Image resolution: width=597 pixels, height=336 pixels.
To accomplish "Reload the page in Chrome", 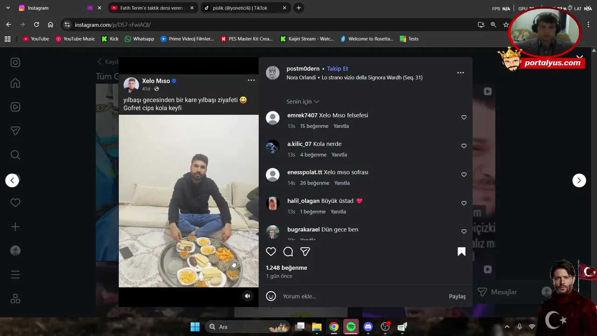I will coord(36,25).
